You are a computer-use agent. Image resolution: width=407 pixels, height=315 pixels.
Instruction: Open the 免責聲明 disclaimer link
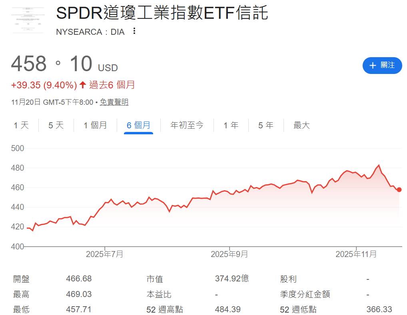114,102
